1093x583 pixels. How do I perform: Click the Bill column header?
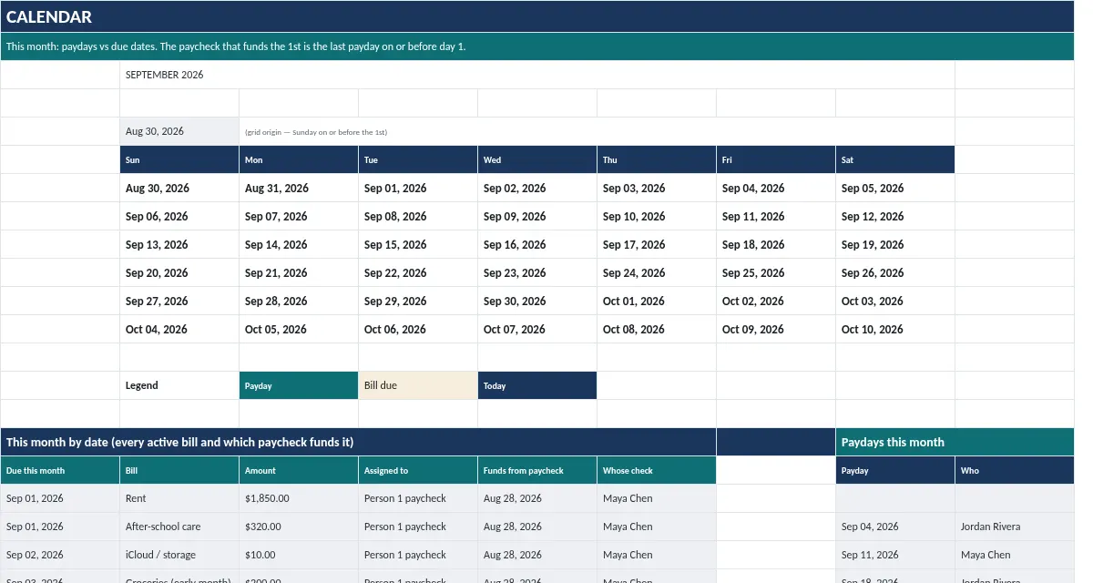tap(179, 470)
